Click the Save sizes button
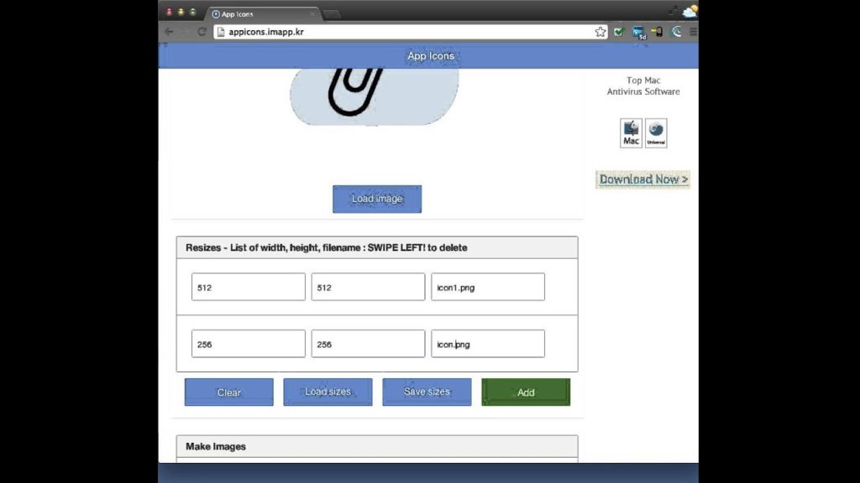860x483 pixels. [427, 392]
